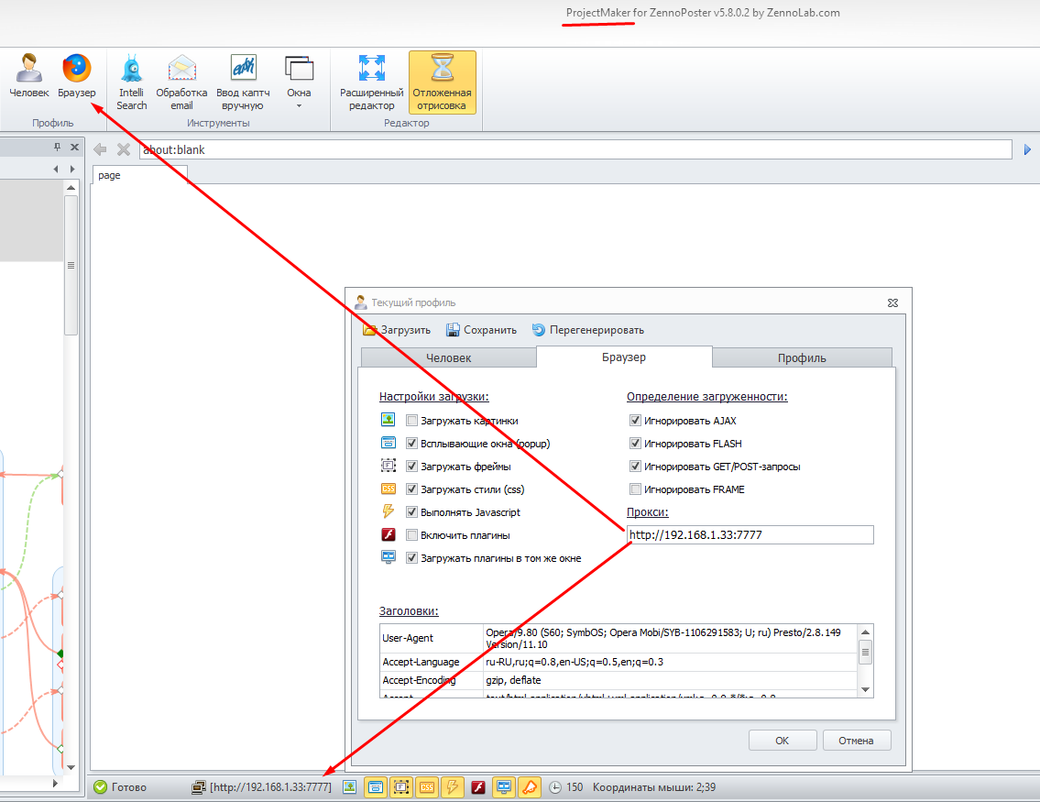Click the proxy indicator in status bar
This screenshot has height=802, width=1040.
pyautogui.click(x=262, y=787)
